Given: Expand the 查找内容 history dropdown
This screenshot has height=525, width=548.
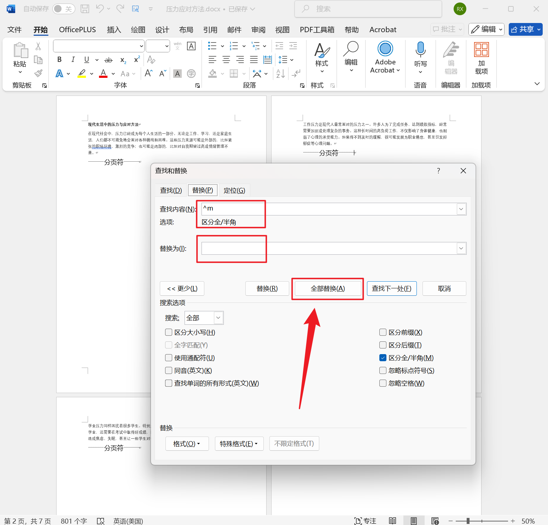Looking at the screenshot, I should 461,209.
